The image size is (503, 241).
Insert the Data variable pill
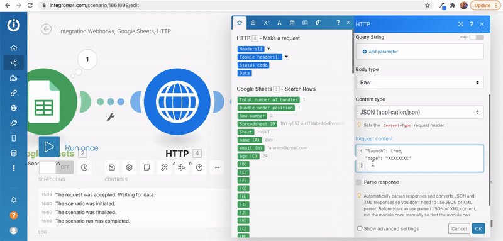point(245,74)
